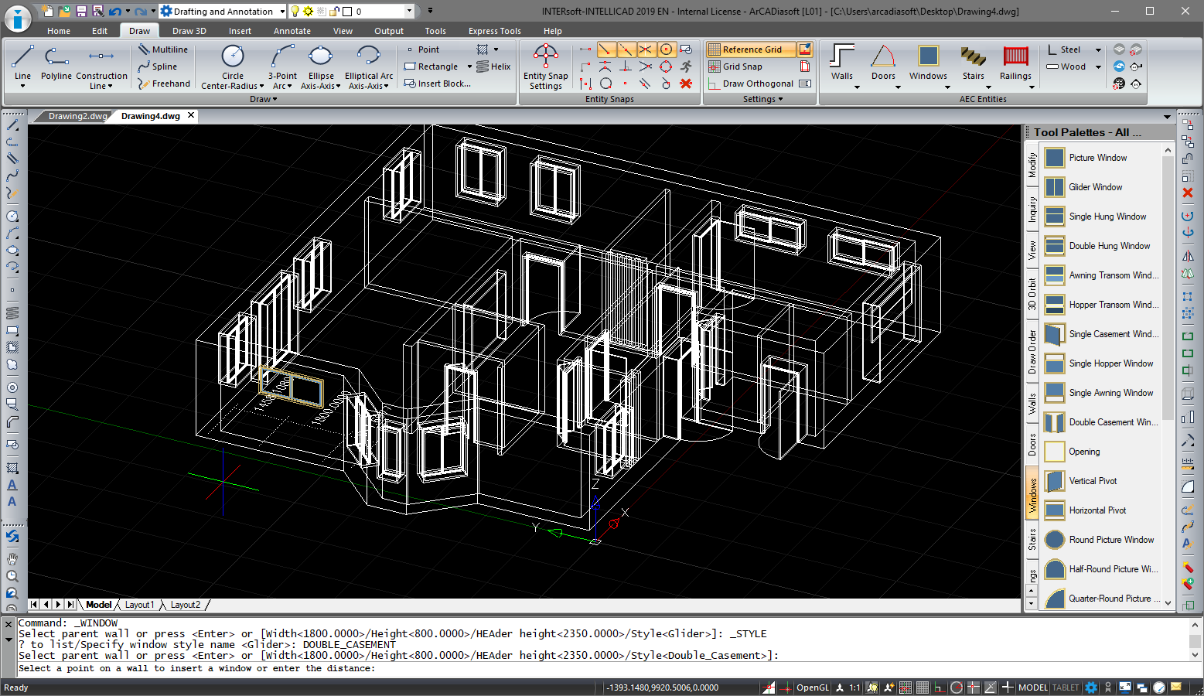Toggle Reference Grid on or off
Screen dimensions: 1204x696
tap(751, 49)
